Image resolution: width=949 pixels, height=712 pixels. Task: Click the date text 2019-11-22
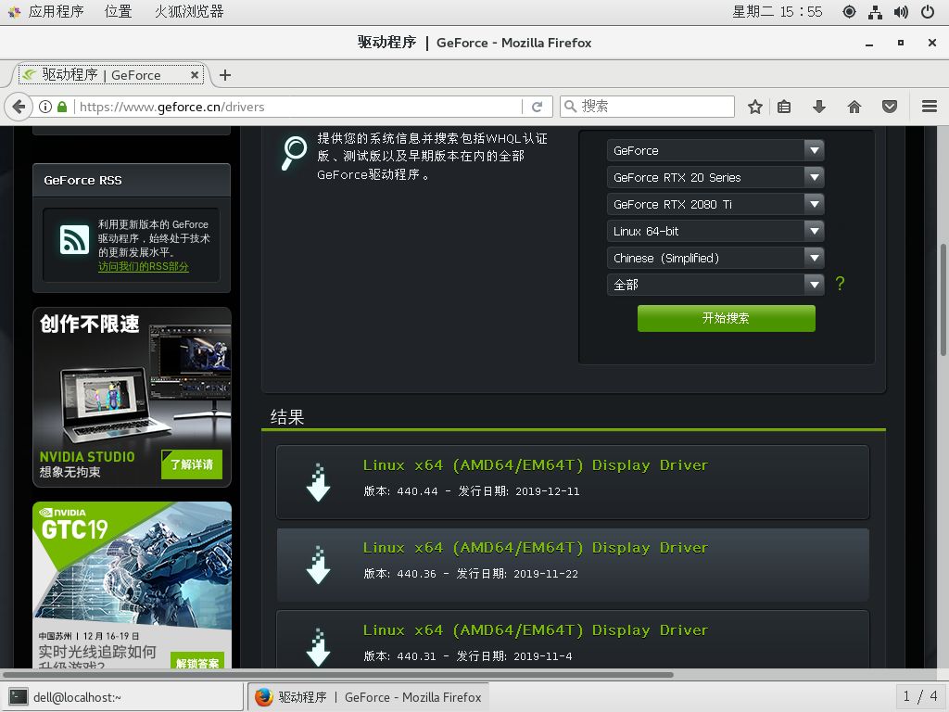click(546, 573)
